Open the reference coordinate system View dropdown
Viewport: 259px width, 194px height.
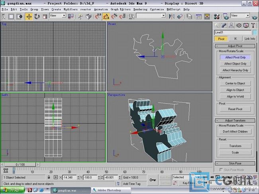(x=58, y=16)
